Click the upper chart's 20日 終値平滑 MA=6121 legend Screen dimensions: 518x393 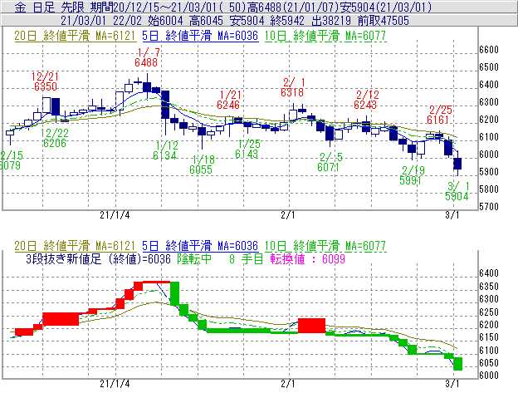tap(75, 36)
